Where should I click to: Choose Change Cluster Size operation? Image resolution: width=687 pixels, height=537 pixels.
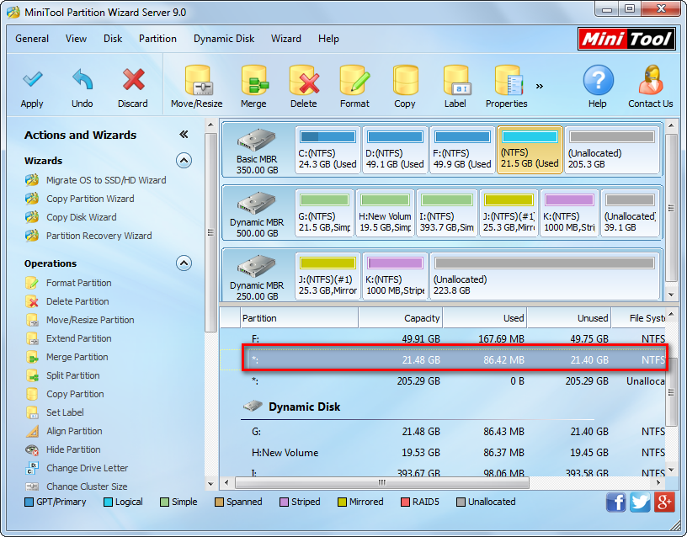click(x=87, y=486)
